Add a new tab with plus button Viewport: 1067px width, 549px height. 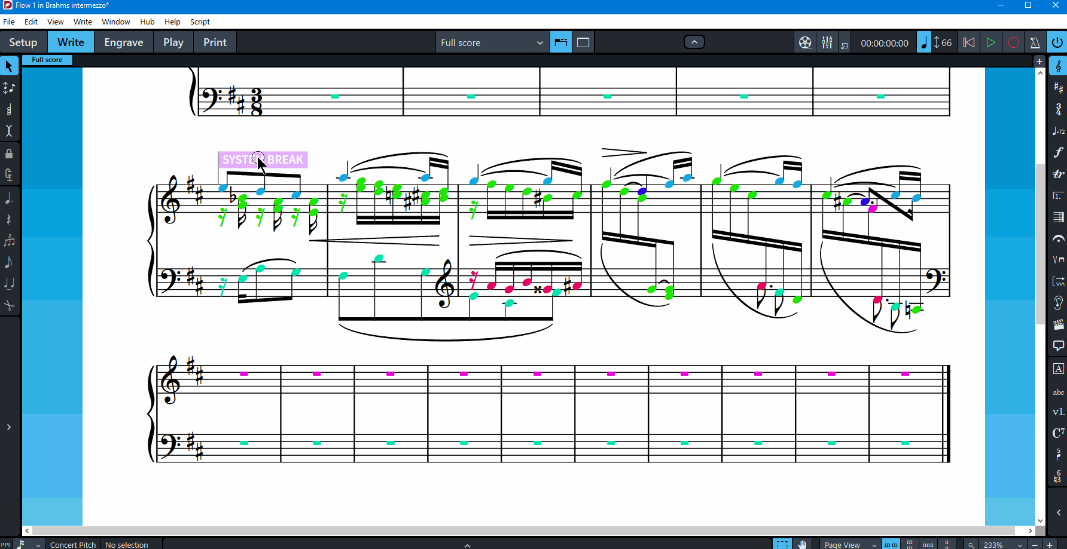[1039, 62]
